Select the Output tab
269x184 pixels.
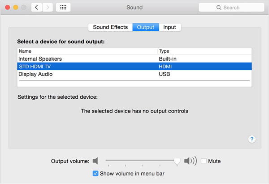pyautogui.click(x=146, y=27)
